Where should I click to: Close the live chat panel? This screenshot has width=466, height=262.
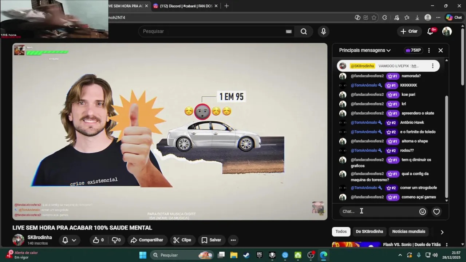(x=441, y=50)
